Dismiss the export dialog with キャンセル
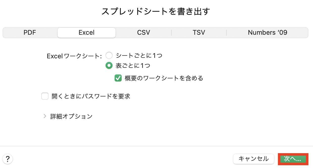The height and width of the screenshot is (168, 313). coord(253,159)
